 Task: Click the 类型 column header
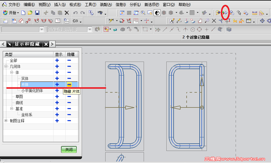pos(28,54)
